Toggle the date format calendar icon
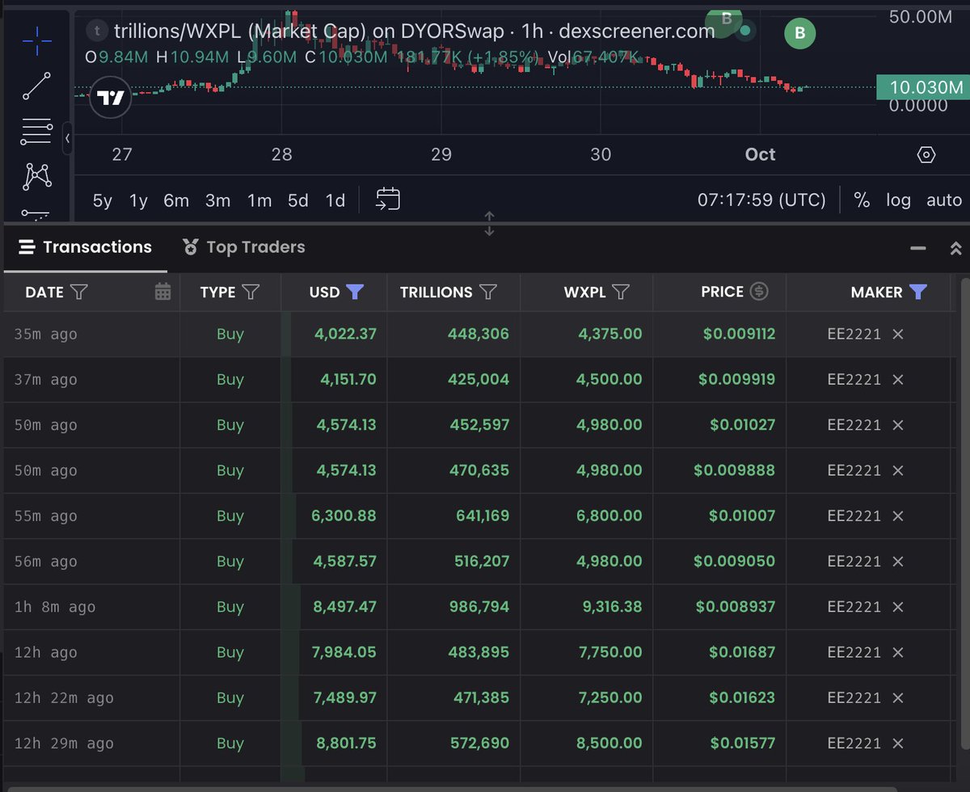This screenshot has height=792, width=970. pyautogui.click(x=162, y=292)
